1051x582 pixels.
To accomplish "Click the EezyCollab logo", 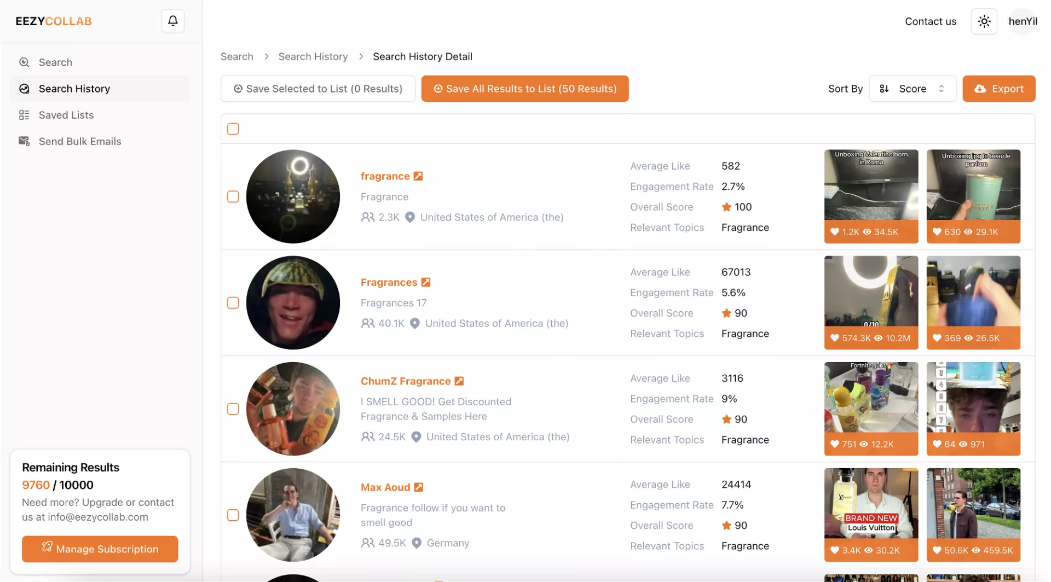I will click(54, 21).
